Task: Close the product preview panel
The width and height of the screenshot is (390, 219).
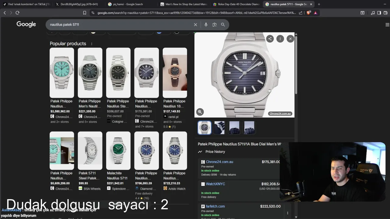Action: click(x=290, y=39)
